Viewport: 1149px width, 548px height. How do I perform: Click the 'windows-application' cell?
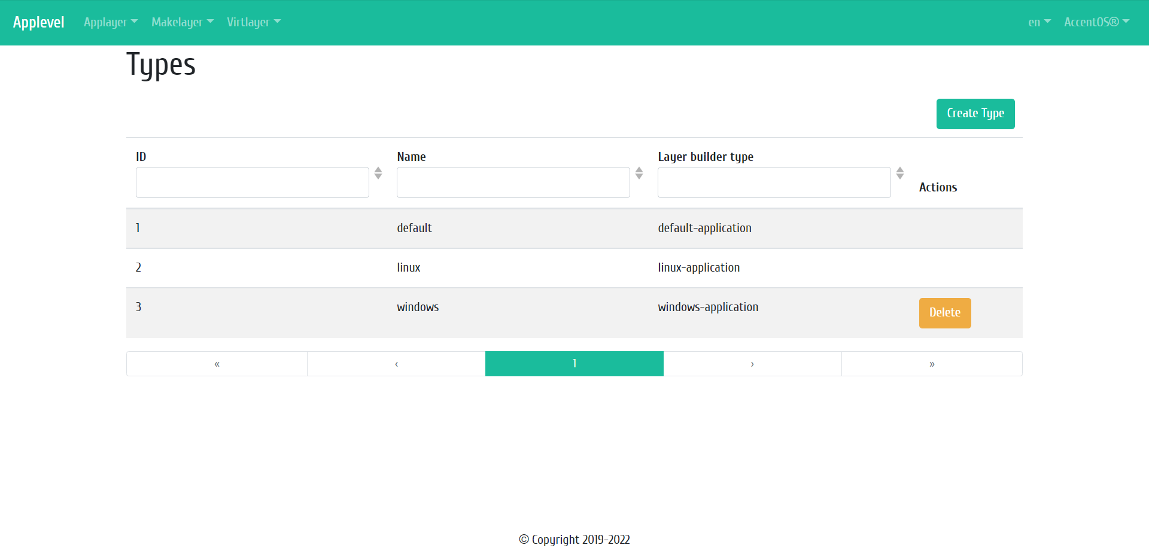click(708, 307)
